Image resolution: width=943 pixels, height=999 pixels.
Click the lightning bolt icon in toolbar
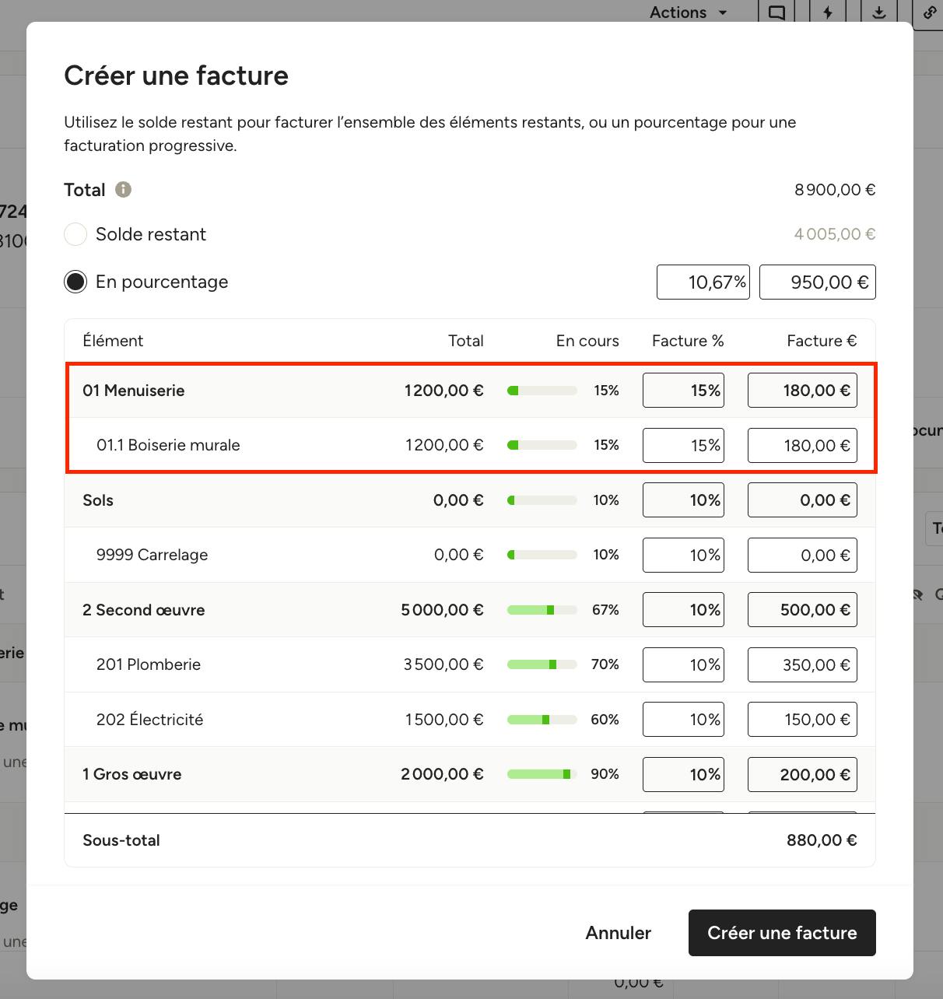tap(828, 12)
